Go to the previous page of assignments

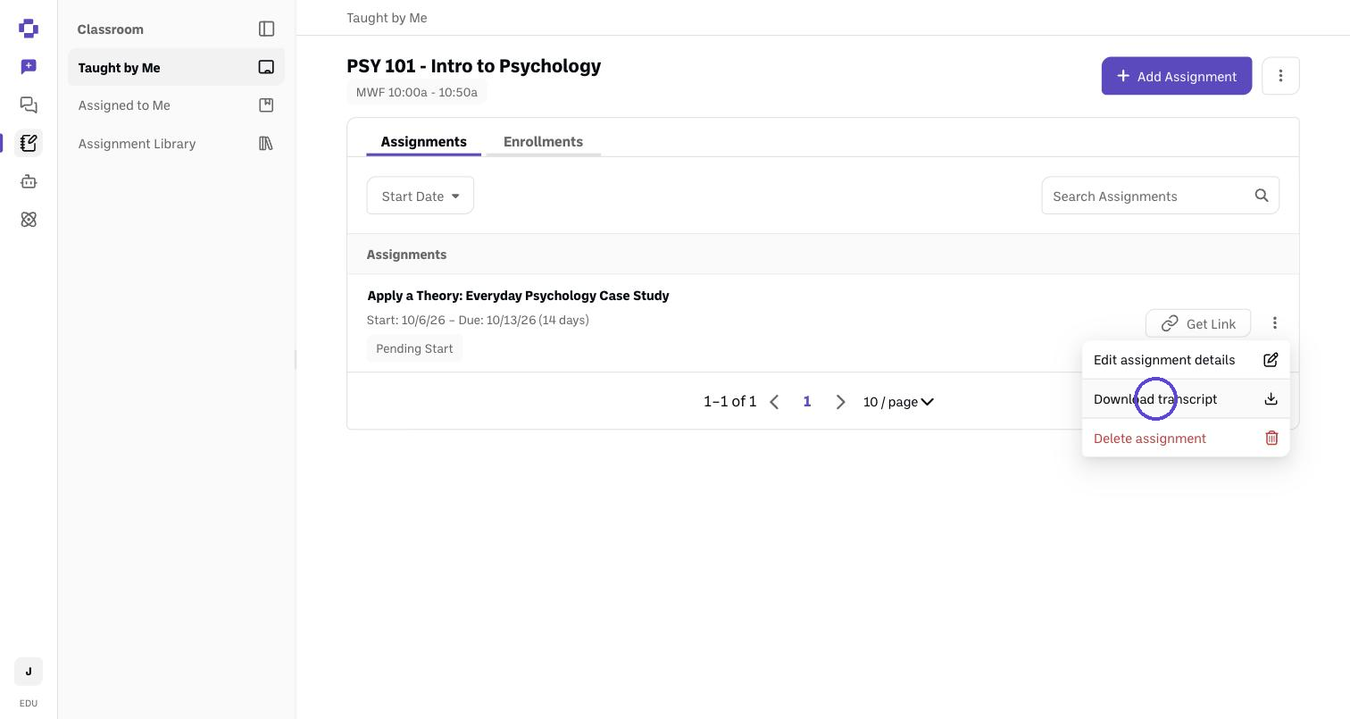click(x=774, y=402)
